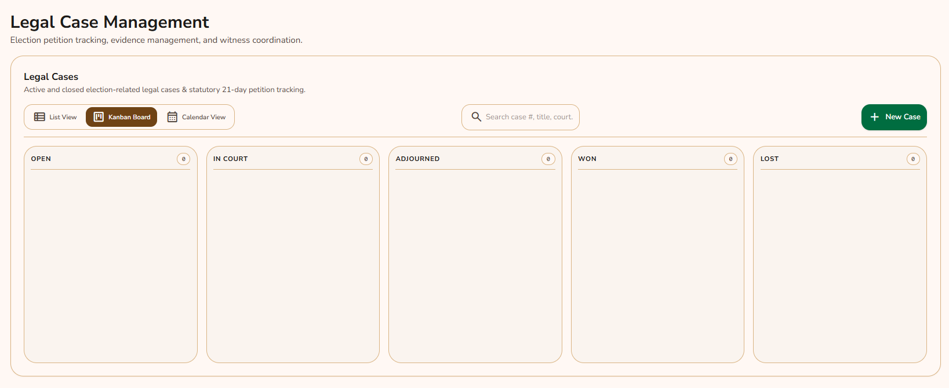The image size is (949, 388).
Task: Click the IN COURT column header
Action: point(230,159)
